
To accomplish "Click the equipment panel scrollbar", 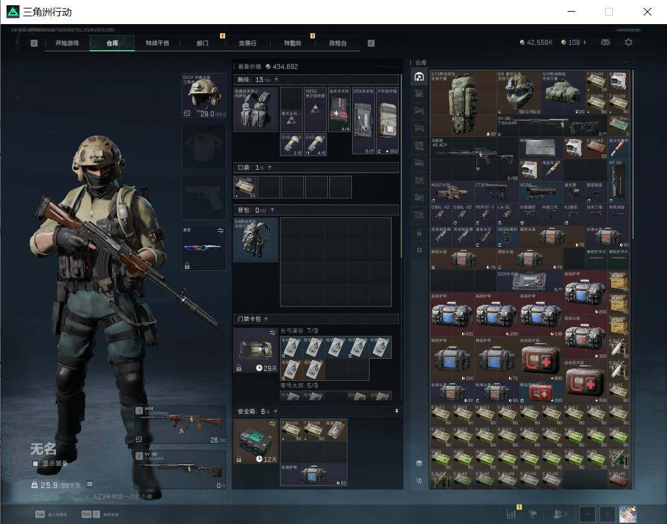I will pos(400,167).
